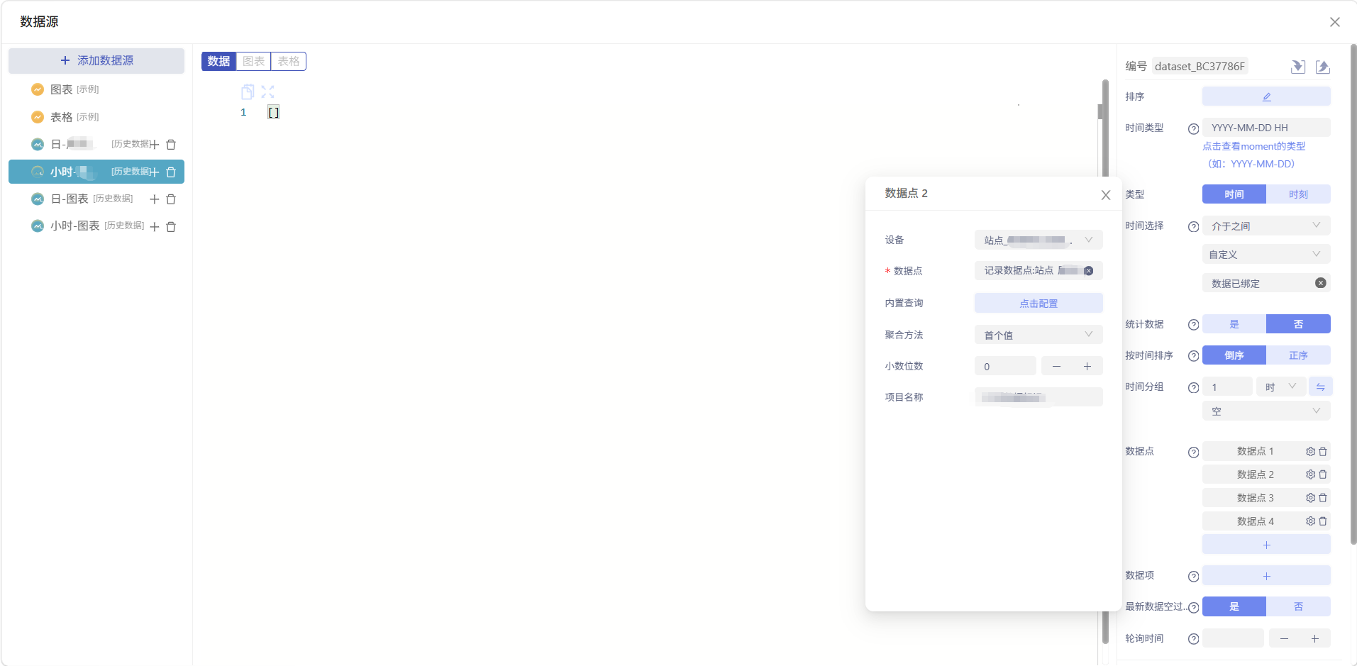
Task: Click the fullscreen expand icon in editor
Action: coord(267,91)
